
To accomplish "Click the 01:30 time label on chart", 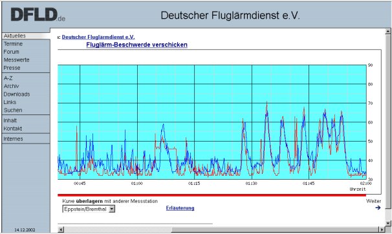I will (x=251, y=184).
